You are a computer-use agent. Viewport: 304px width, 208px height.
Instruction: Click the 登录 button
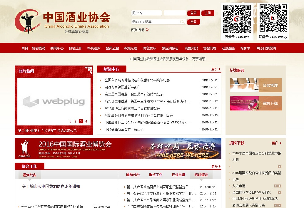coord(193,13)
